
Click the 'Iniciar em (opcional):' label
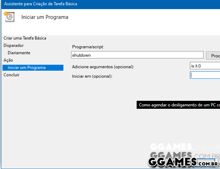[92, 76]
